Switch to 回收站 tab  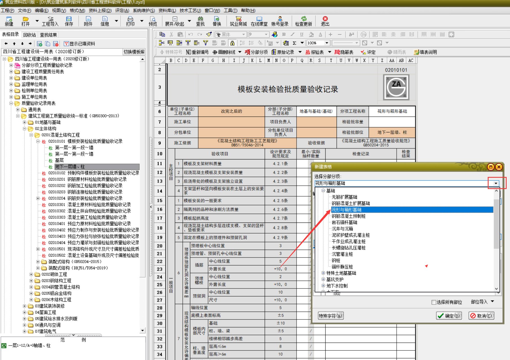(x=30, y=35)
